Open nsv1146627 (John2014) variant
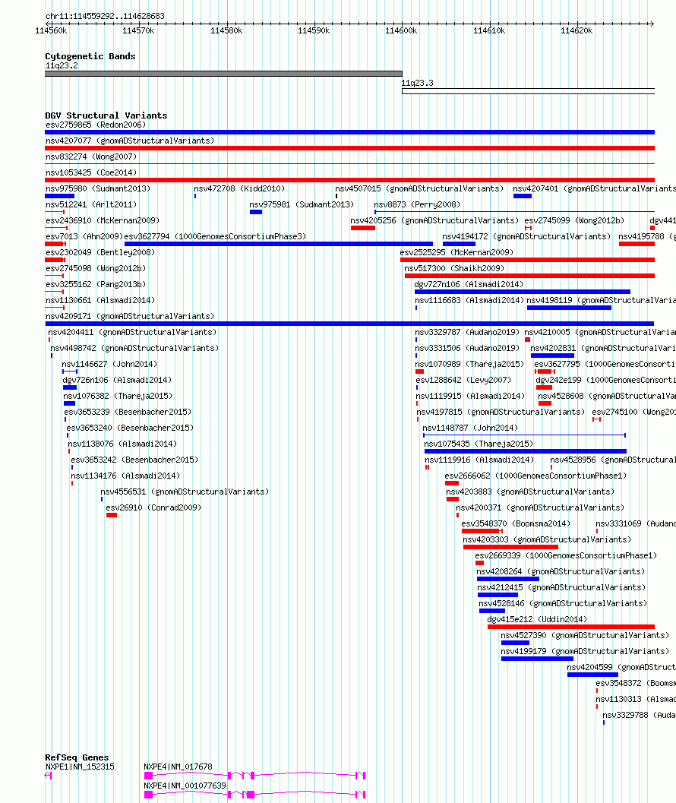Screen dimensions: 676x803 coord(109,363)
